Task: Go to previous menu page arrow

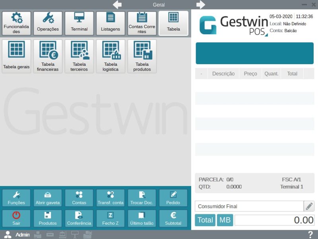Action: pos(117,5)
